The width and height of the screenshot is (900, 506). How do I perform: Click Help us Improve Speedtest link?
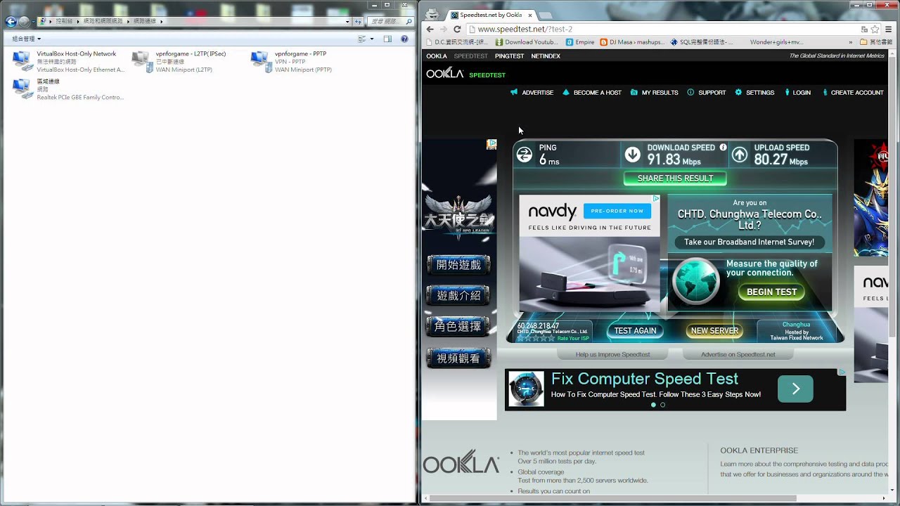coord(612,354)
